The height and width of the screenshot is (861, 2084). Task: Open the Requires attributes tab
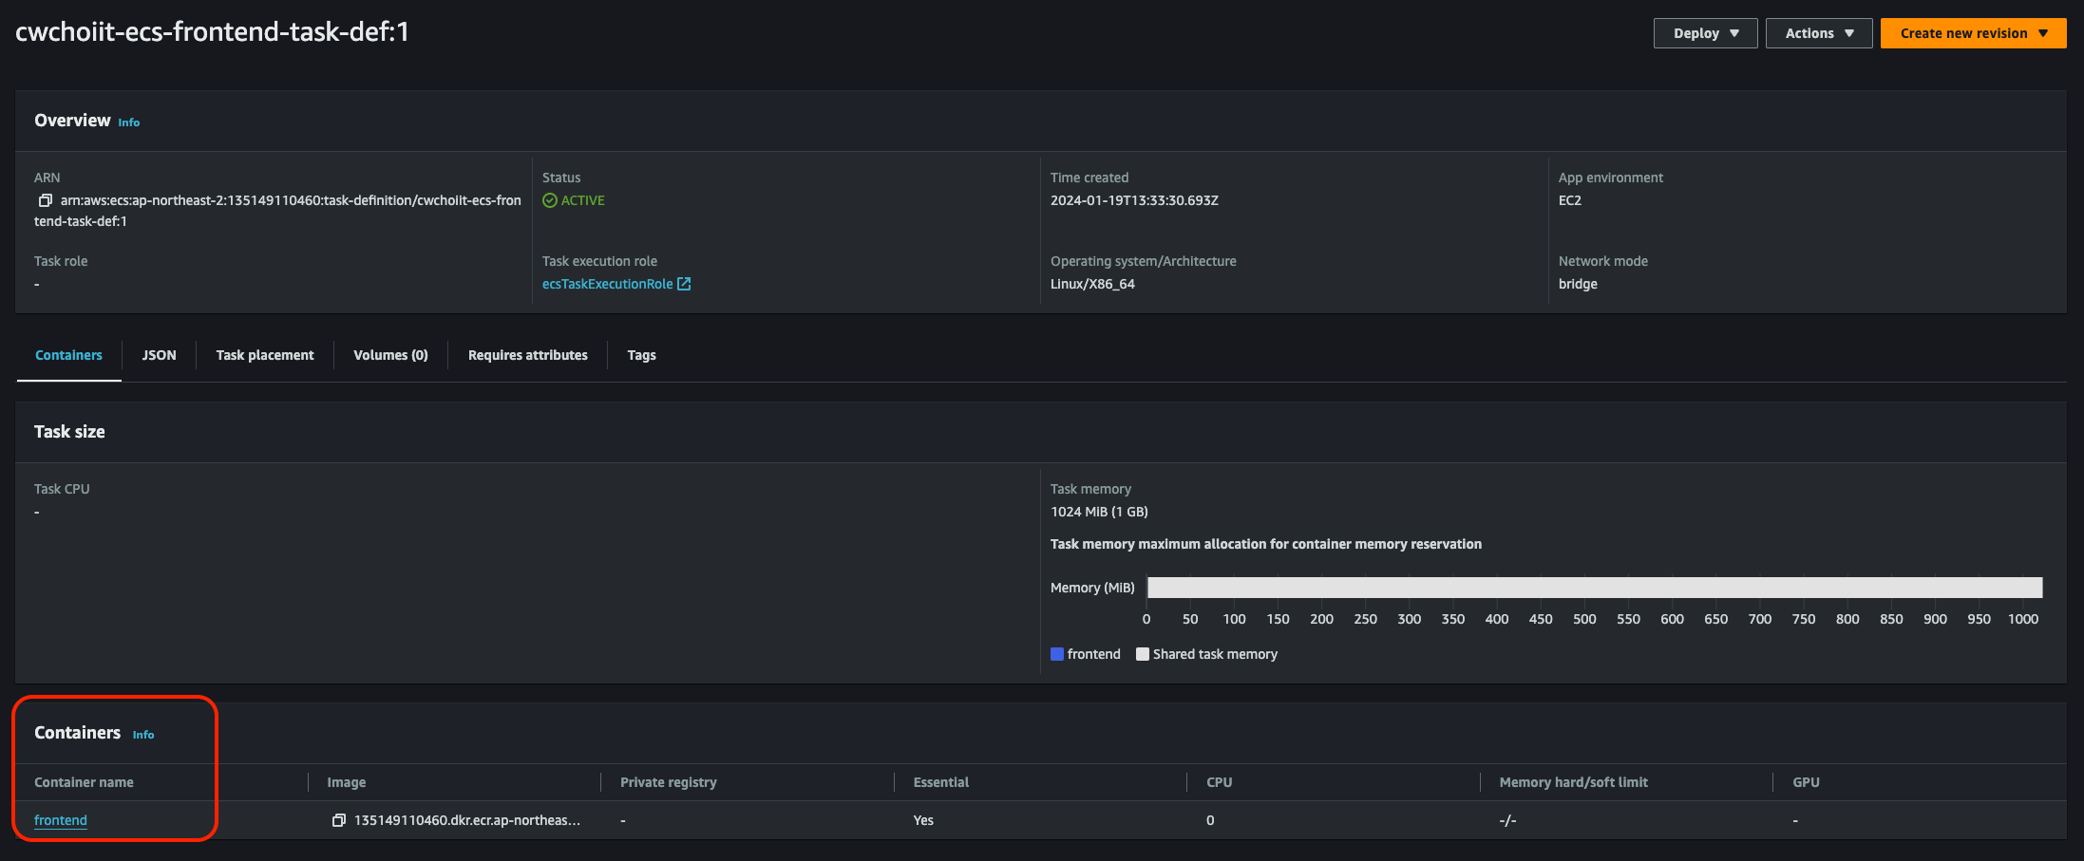527,355
